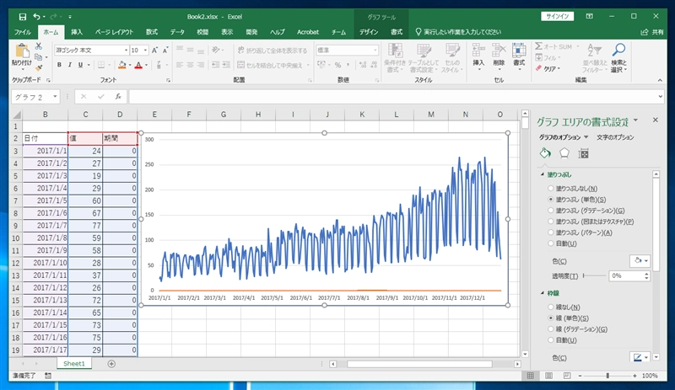Image resolution: width=675 pixels, height=390 pixels.
Task: Collapse the 塗りつぶし section
Action: tap(542, 174)
